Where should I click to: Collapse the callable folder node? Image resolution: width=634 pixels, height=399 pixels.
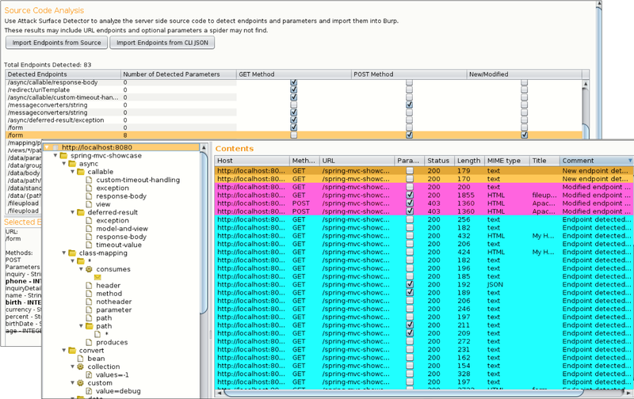point(71,172)
